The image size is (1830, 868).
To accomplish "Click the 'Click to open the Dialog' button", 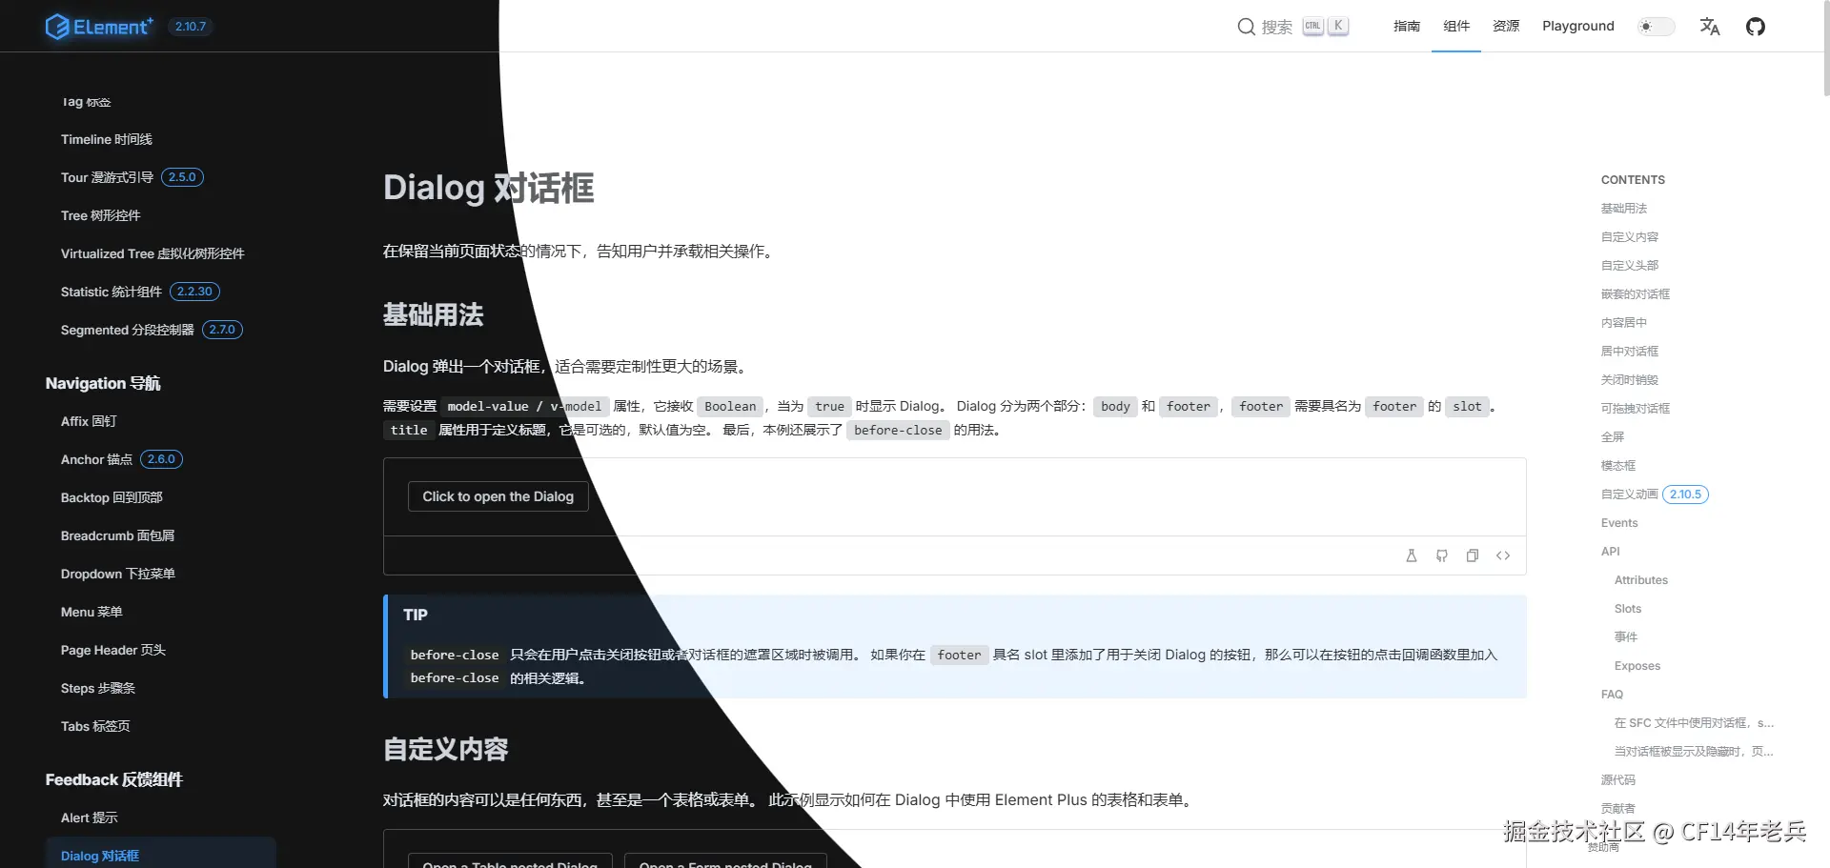I will point(498,495).
